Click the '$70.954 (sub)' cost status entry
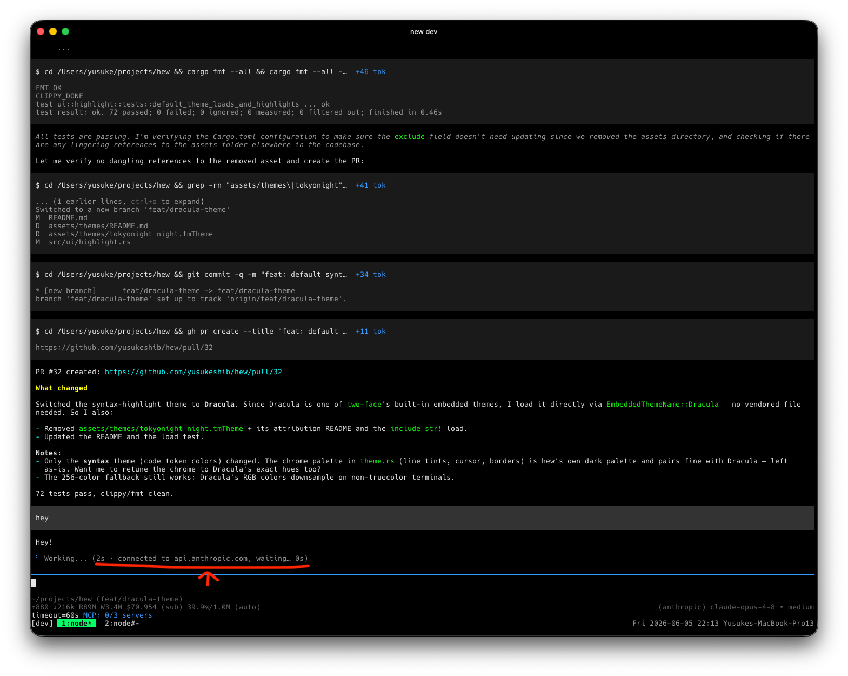This screenshot has width=848, height=676. [155, 607]
